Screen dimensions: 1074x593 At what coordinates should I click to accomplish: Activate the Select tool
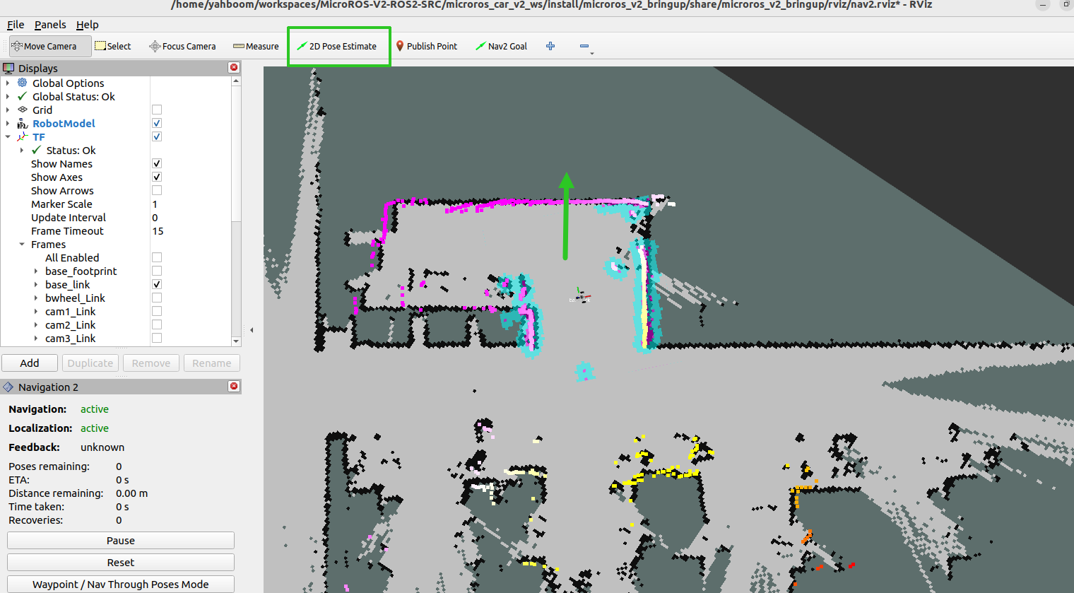point(113,46)
